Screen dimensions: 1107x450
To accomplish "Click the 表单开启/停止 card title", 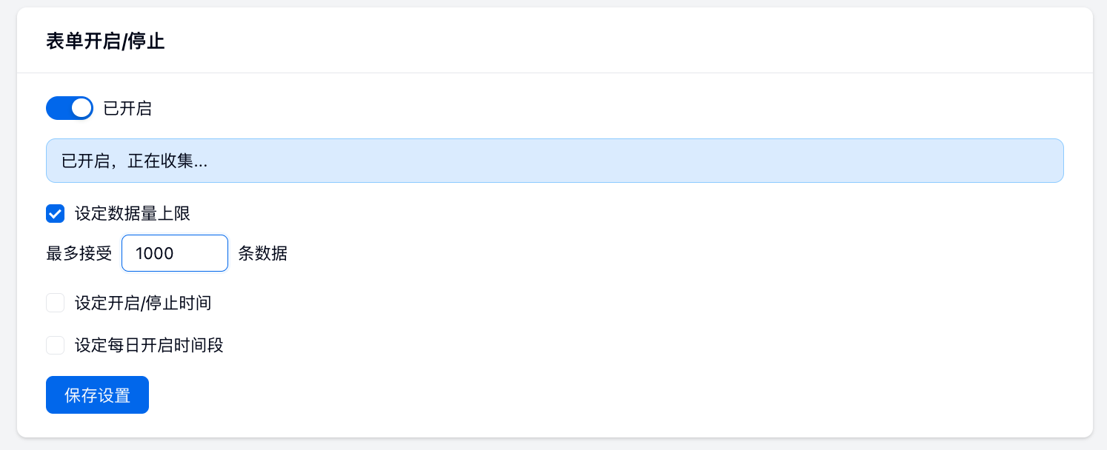I will point(105,41).
